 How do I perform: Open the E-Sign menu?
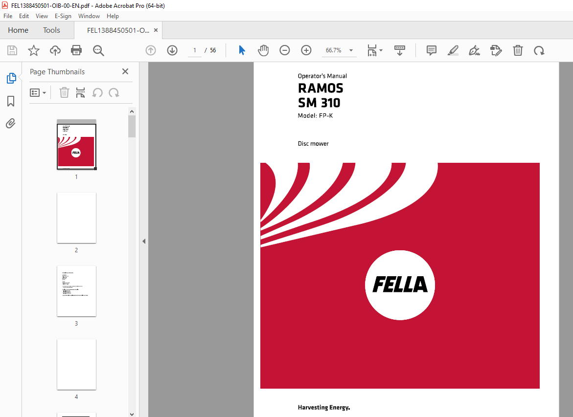pyautogui.click(x=63, y=16)
